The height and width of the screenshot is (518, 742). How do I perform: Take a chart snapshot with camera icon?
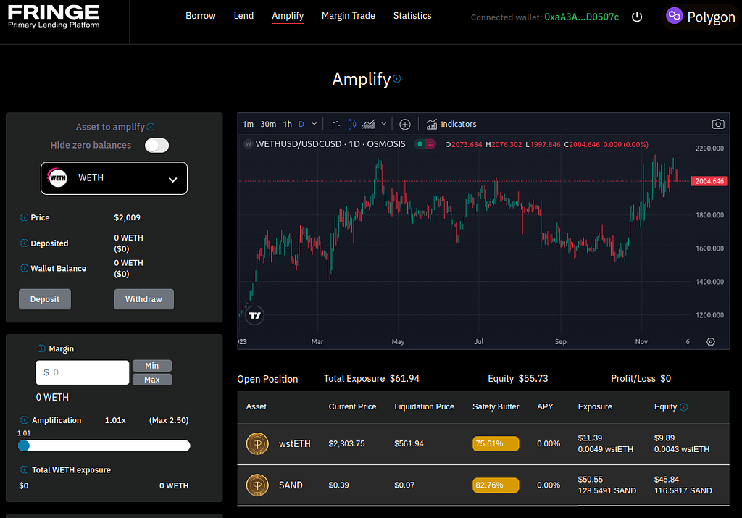click(718, 124)
